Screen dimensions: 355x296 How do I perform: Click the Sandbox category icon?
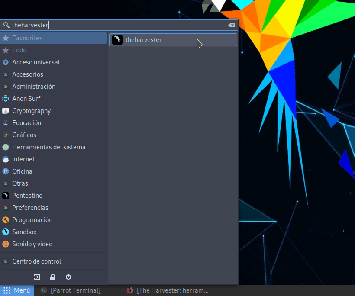[x=6, y=232]
